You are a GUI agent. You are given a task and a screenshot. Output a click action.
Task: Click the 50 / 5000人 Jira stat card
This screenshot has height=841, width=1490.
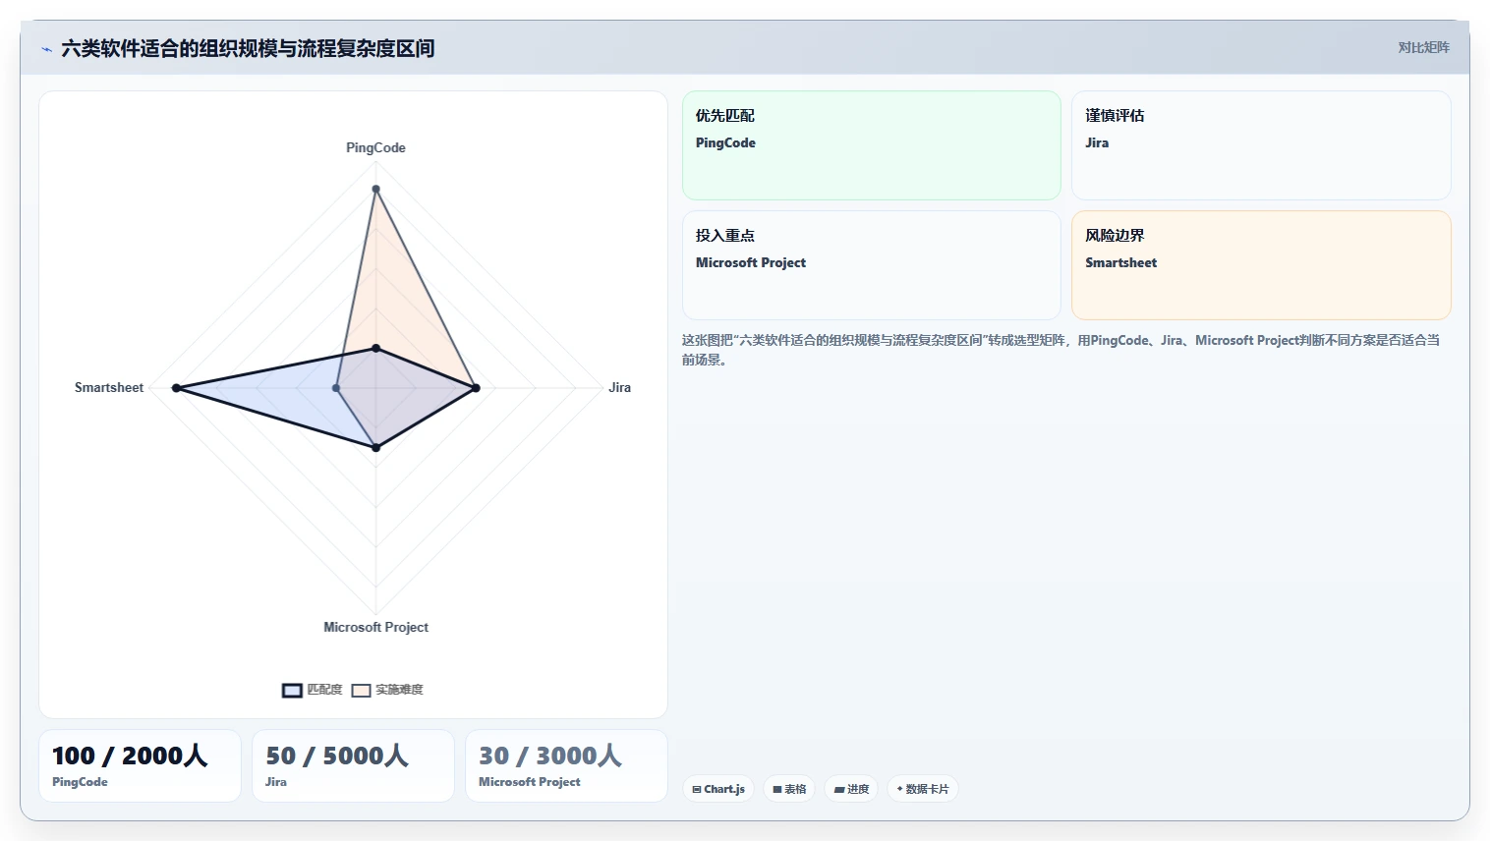[353, 765]
